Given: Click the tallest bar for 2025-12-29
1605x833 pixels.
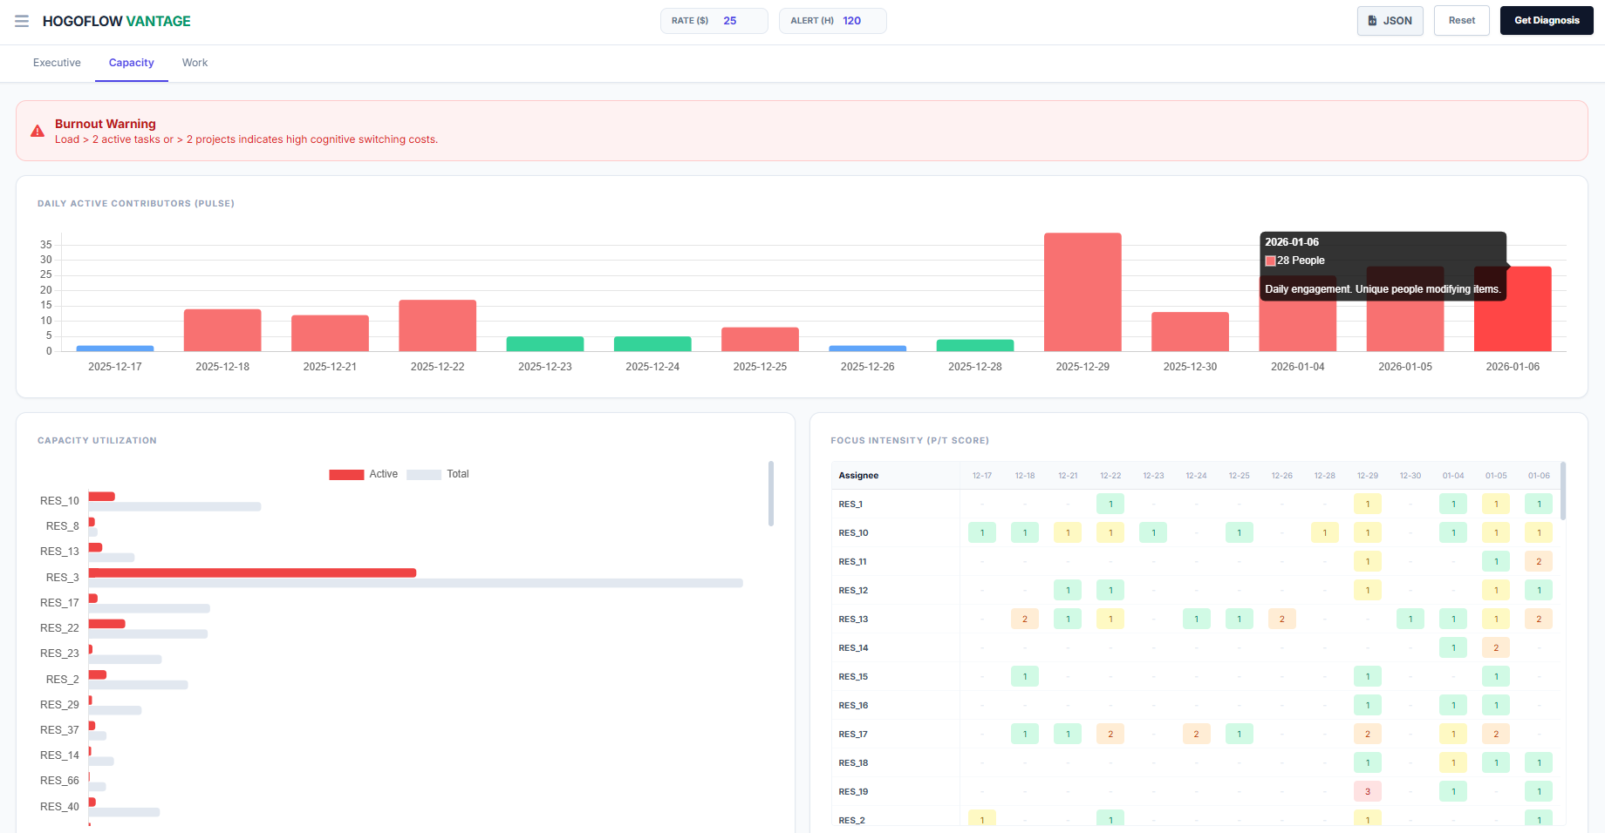Looking at the screenshot, I should pos(1083,292).
